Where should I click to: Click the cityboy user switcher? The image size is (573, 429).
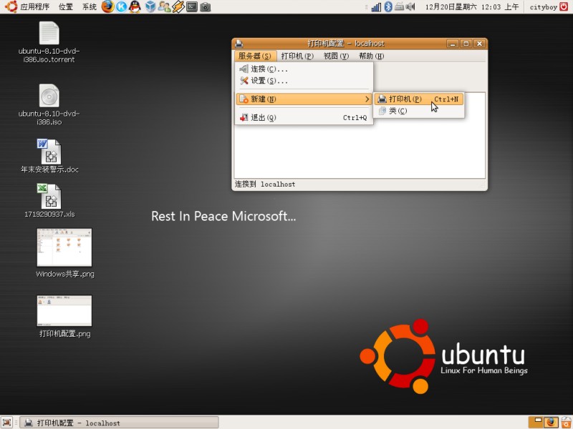(x=543, y=7)
